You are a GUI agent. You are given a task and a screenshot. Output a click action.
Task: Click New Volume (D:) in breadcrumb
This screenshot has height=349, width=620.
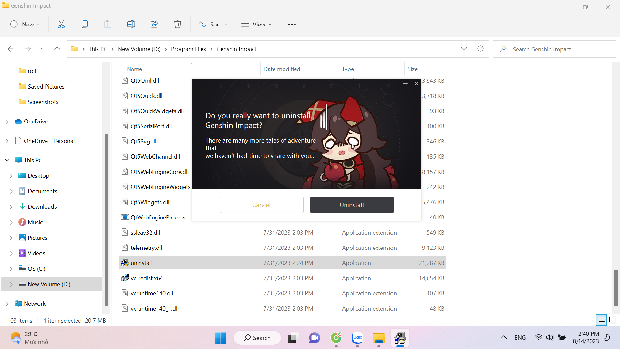point(139,49)
